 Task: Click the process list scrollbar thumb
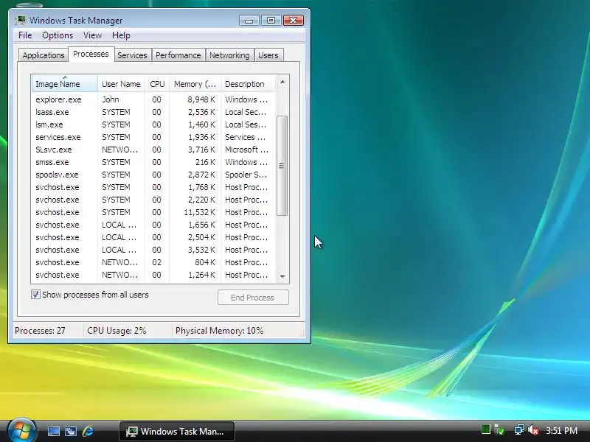282,166
